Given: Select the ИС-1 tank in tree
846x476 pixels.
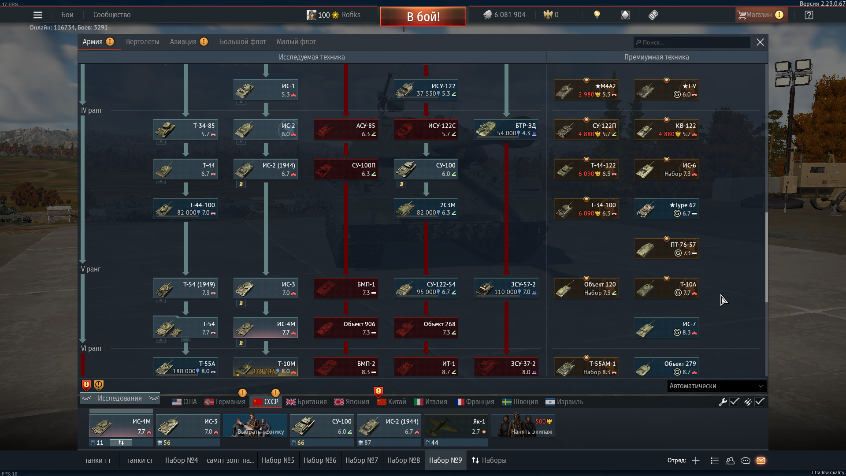Looking at the screenshot, I should [266, 90].
